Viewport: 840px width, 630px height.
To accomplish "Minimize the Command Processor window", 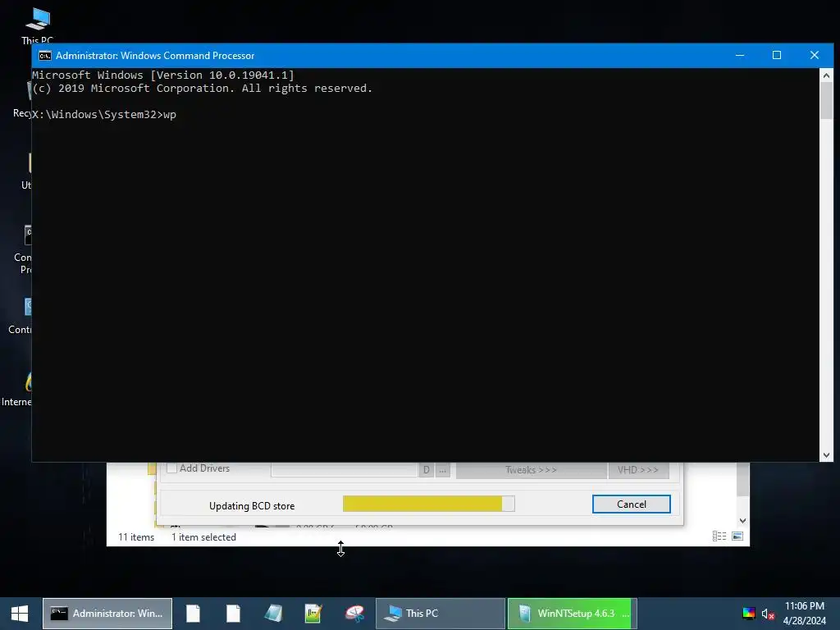I will (740, 55).
